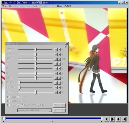Expand the analog_mbs 640x480 logo dropdown

click(x=50, y=111)
